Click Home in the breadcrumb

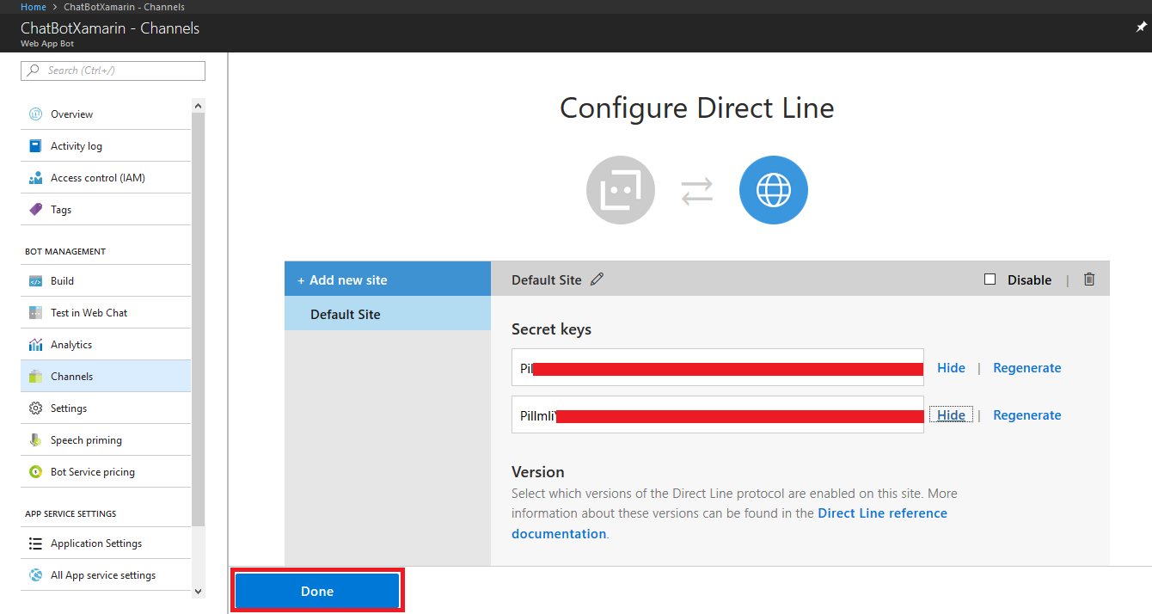click(34, 7)
